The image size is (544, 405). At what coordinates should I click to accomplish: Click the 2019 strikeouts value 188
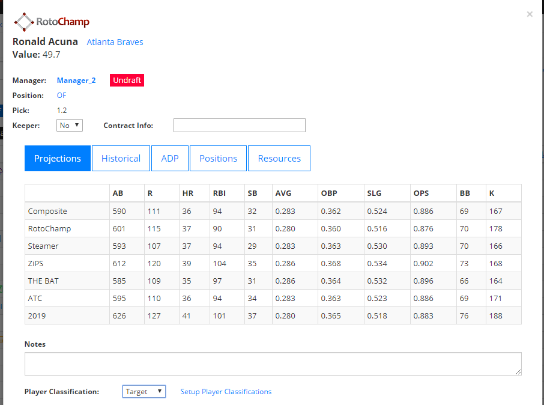click(x=495, y=315)
